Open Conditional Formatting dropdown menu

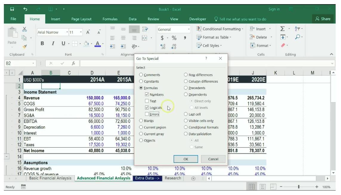pos(220,29)
